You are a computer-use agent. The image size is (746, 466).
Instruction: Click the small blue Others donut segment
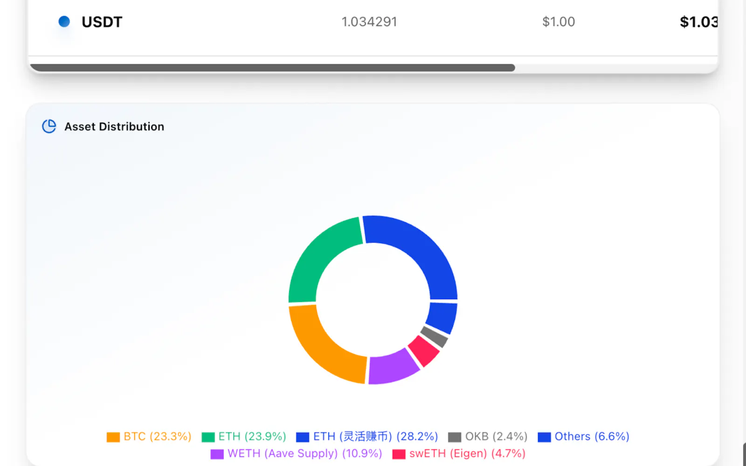442,317
